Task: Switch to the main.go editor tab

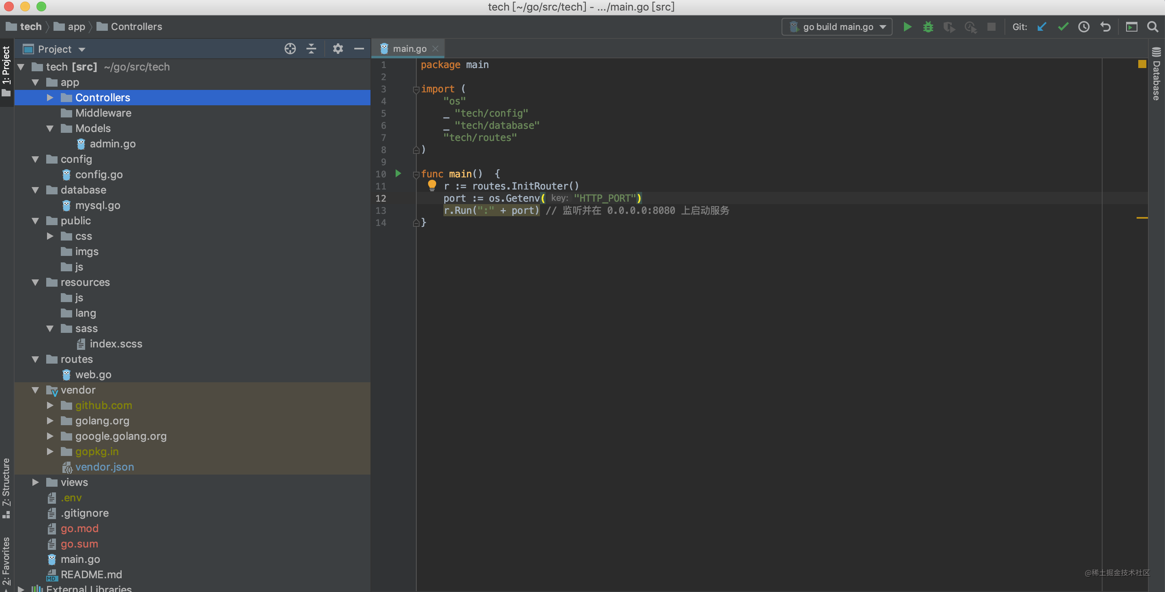Action: (x=409, y=49)
